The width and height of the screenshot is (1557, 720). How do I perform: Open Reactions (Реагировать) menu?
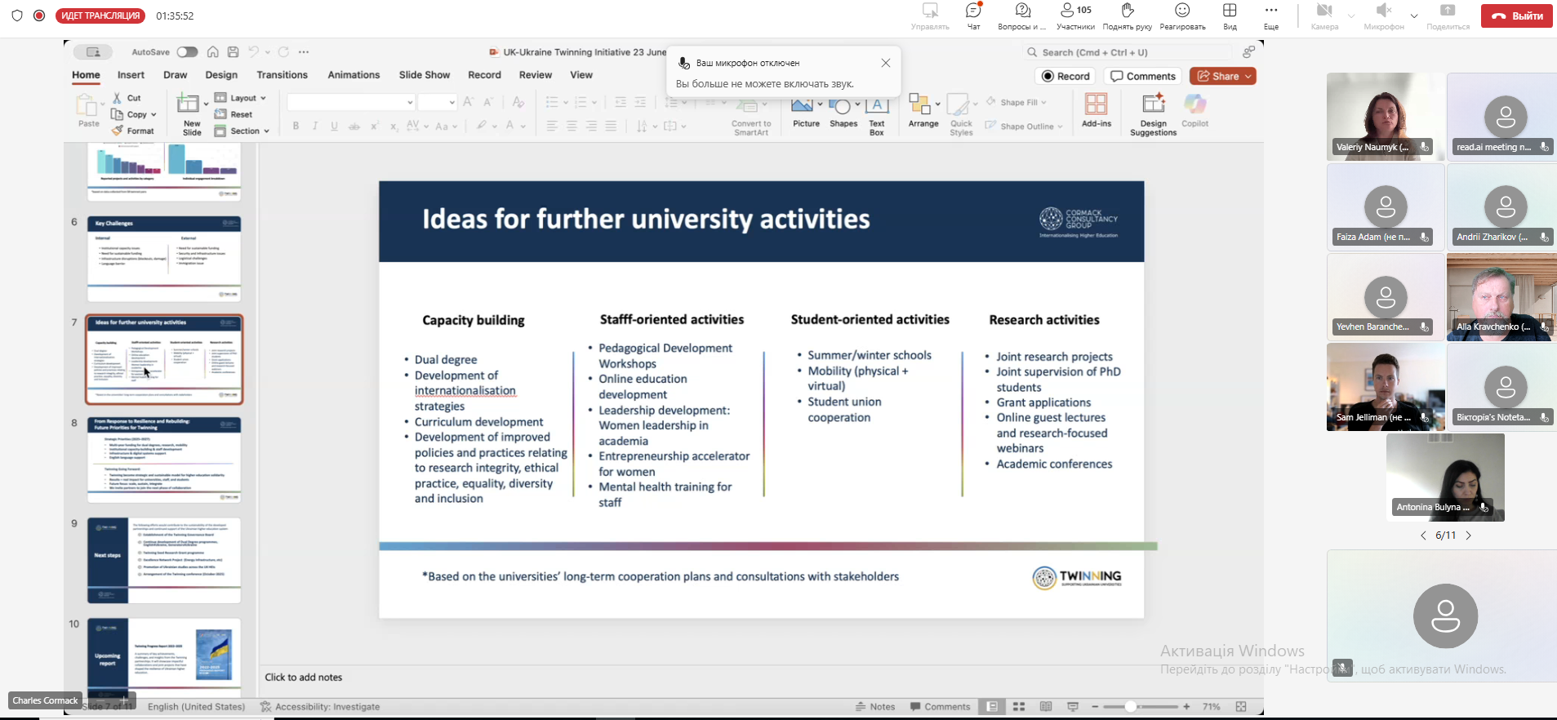click(1182, 16)
